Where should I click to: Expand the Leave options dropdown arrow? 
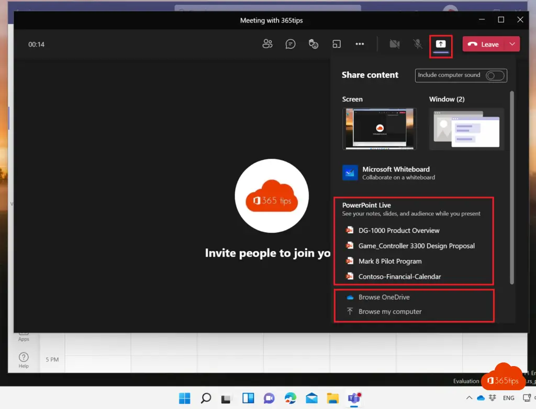[512, 44]
